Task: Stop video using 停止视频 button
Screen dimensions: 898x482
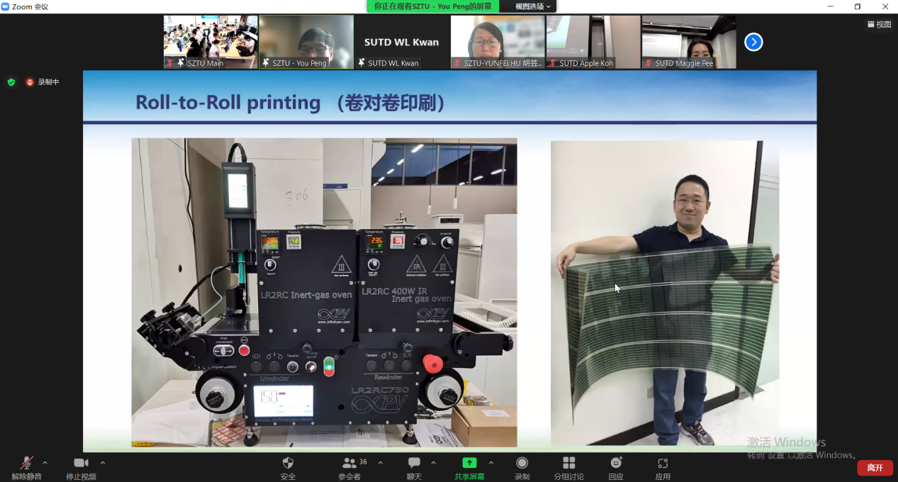Action: tap(81, 468)
